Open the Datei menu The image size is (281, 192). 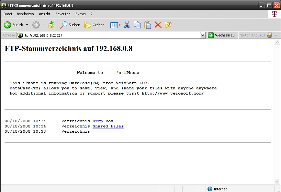click(8, 14)
